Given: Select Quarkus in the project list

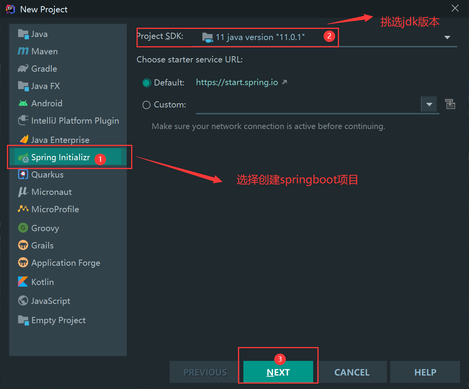Looking at the screenshot, I should coord(47,174).
